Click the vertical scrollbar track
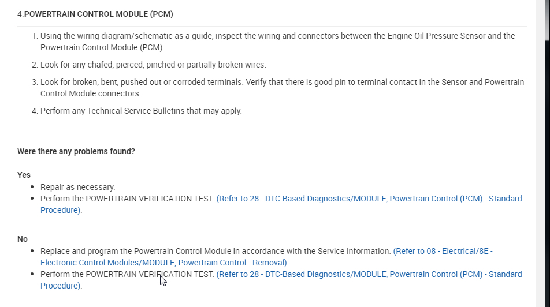550x307 pixels. pos(543,173)
